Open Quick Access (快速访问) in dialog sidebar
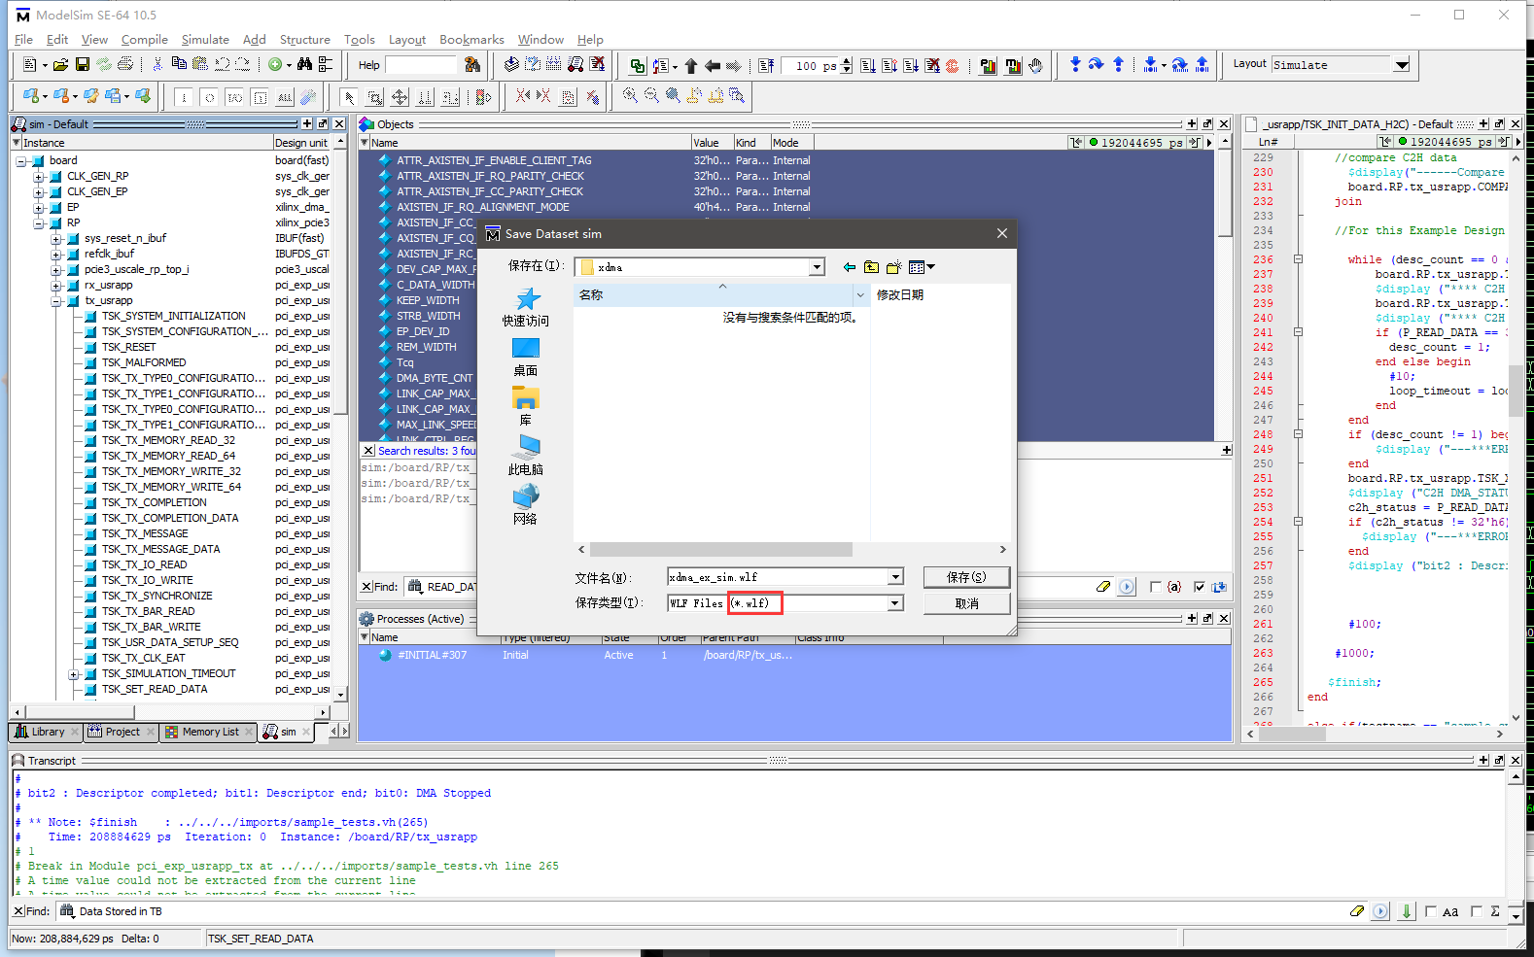The image size is (1534, 957). coord(526,307)
